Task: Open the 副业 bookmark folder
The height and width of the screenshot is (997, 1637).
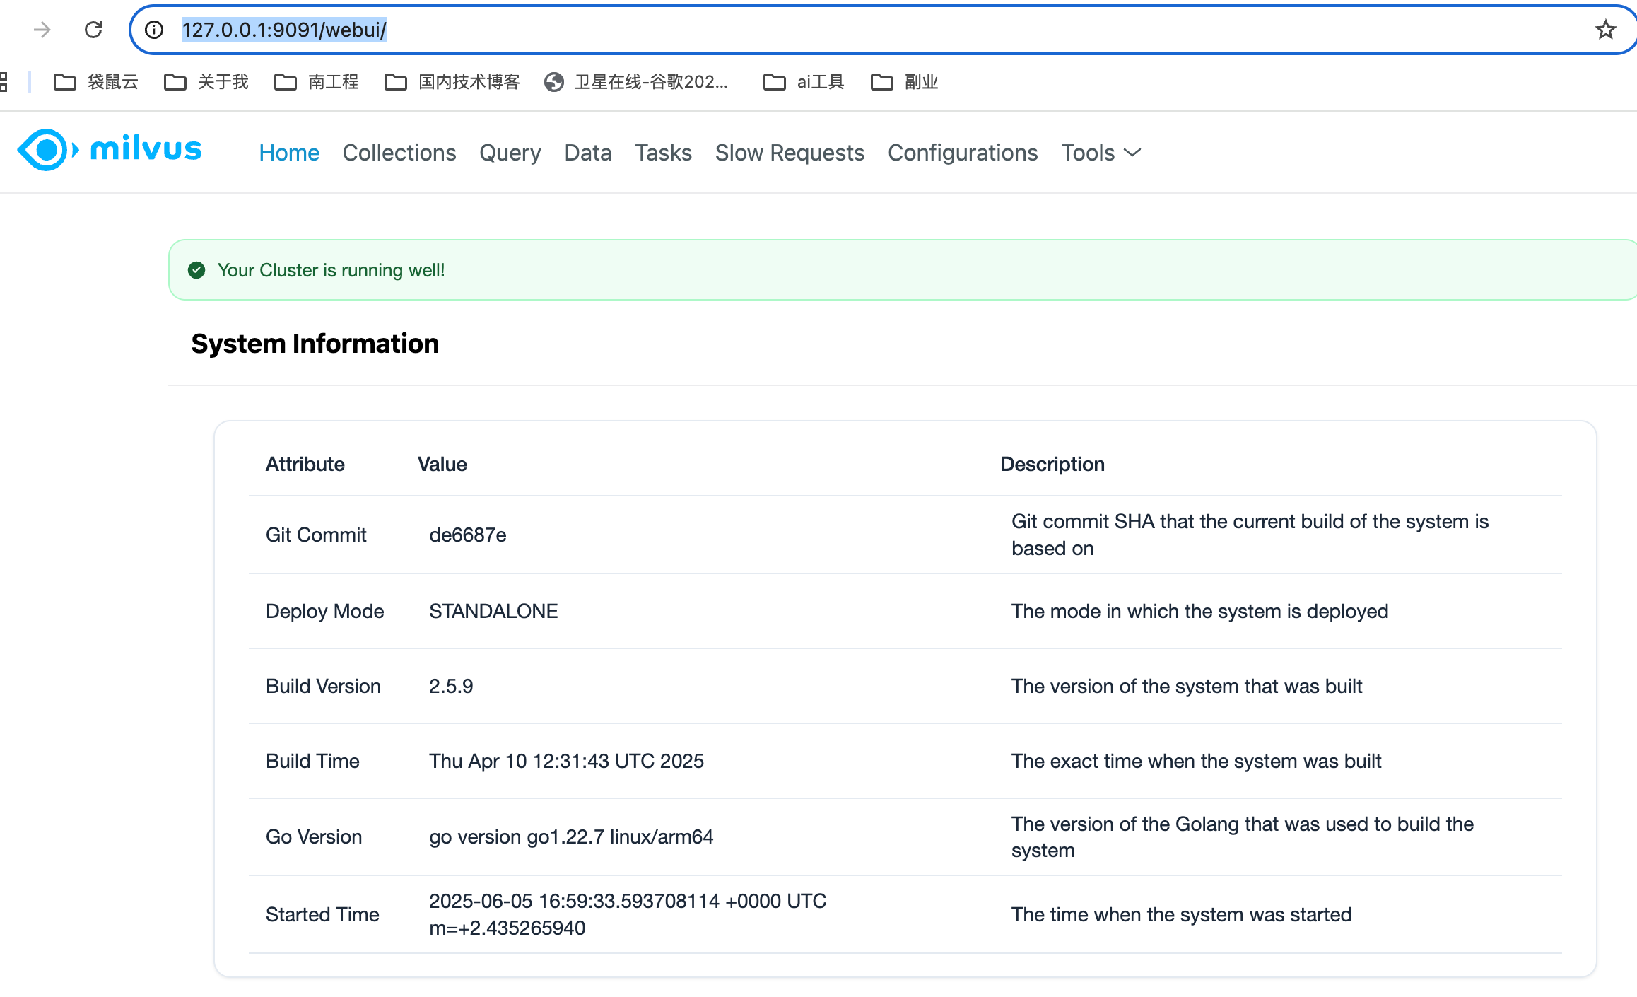Action: [905, 82]
